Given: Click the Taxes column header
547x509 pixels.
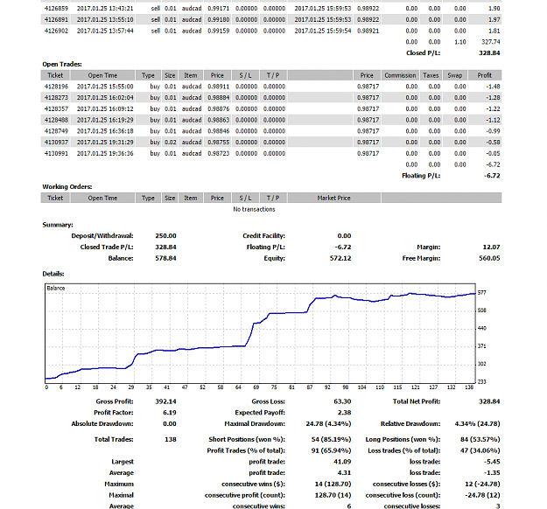Looking at the screenshot, I should (431, 75).
